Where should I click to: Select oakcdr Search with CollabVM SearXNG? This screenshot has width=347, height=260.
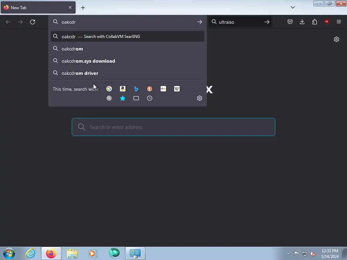tap(127, 37)
